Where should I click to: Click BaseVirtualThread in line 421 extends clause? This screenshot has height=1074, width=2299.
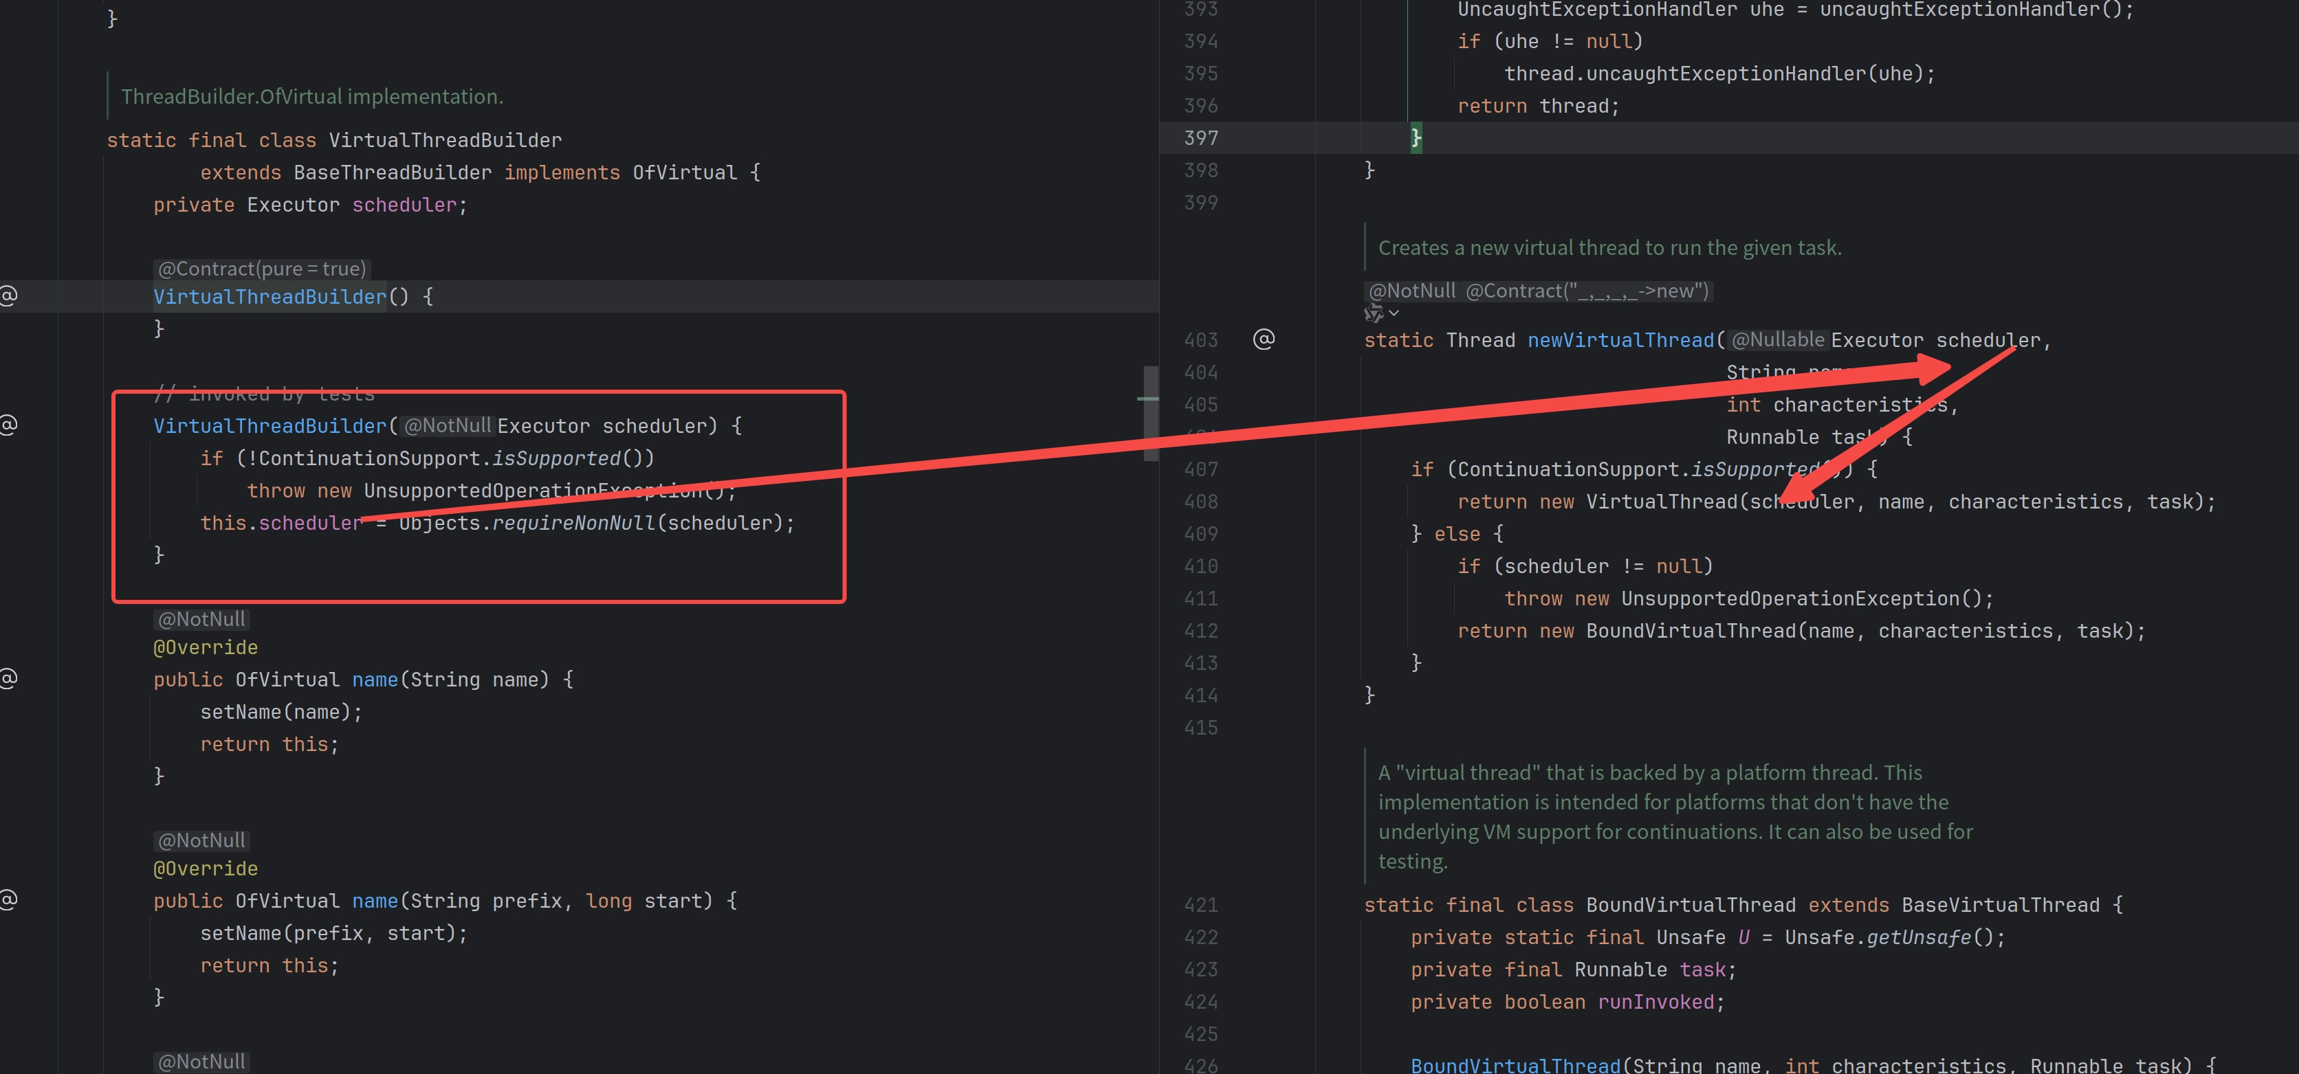coord(2000,904)
